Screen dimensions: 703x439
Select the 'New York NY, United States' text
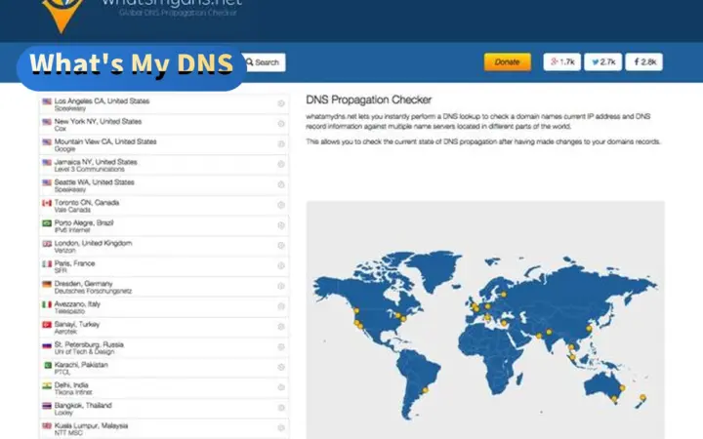click(x=98, y=121)
